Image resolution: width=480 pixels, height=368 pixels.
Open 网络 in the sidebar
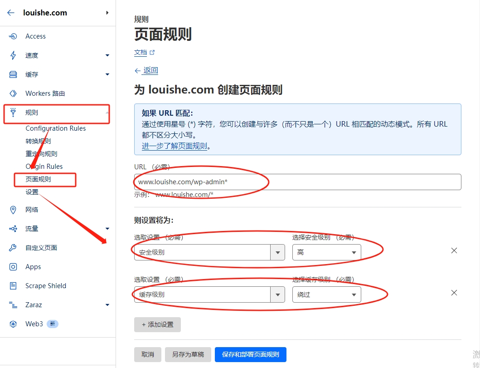[x=32, y=210]
